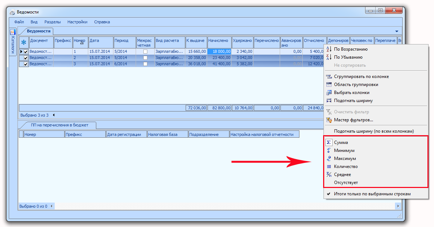Sort by Дата column header
The height and width of the screenshot is (227, 434).
click(x=101, y=43)
